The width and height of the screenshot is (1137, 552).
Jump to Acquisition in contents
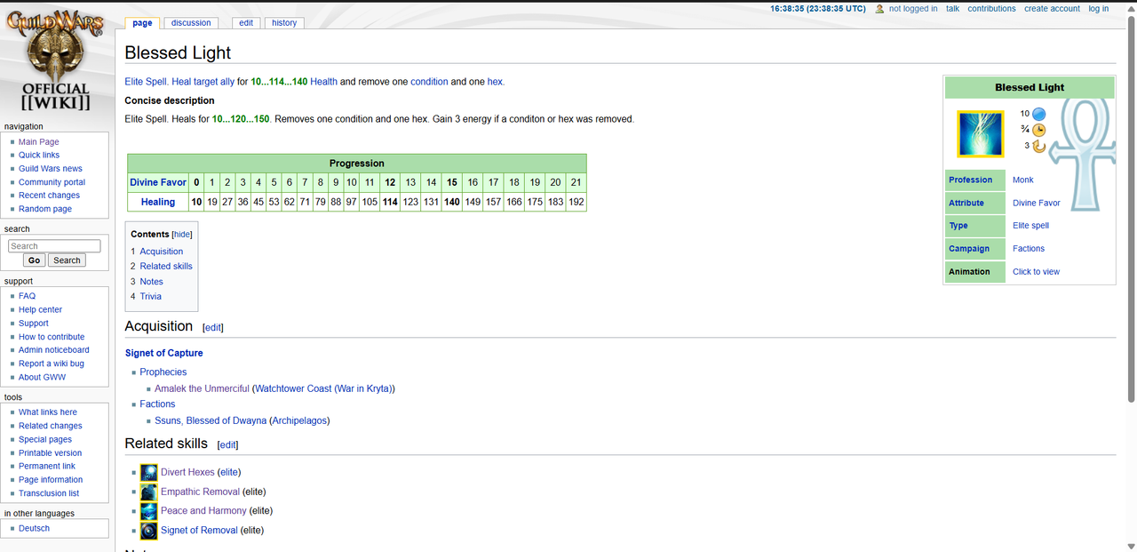pos(161,252)
